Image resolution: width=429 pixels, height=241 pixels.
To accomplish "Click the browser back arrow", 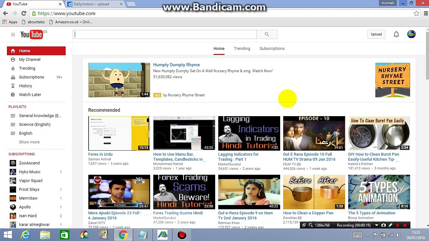I will coord(5,13).
